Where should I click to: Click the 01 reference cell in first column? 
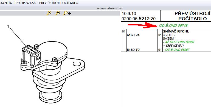(x=123, y=32)
